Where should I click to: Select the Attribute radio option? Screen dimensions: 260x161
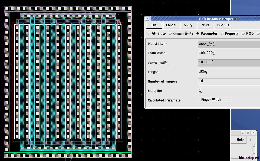tap(157, 34)
